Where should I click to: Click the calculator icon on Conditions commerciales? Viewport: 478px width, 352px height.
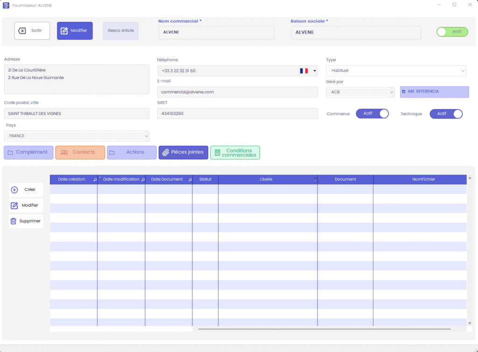click(x=217, y=153)
